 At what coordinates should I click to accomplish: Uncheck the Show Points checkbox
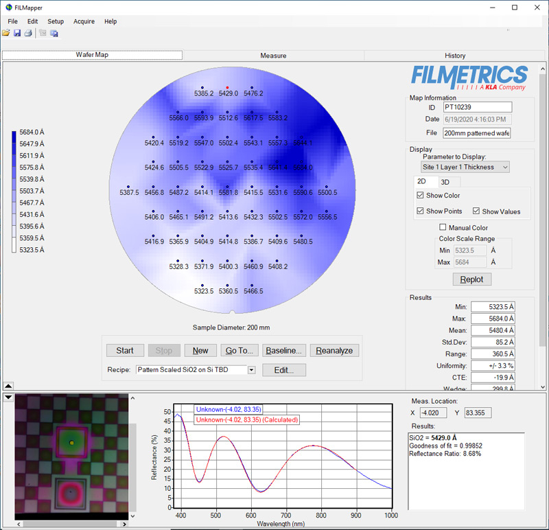click(x=421, y=211)
